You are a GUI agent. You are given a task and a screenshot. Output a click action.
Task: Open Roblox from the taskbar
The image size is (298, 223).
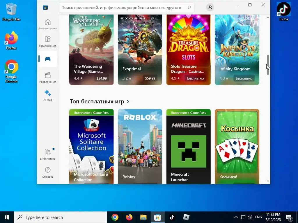(186, 217)
